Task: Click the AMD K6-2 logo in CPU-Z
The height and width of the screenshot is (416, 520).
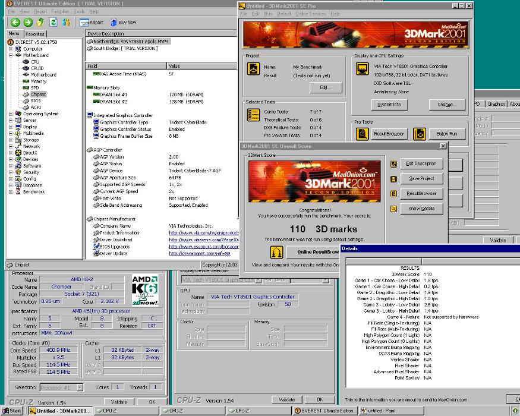Action: pyautogui.click(x=145, y=290)
